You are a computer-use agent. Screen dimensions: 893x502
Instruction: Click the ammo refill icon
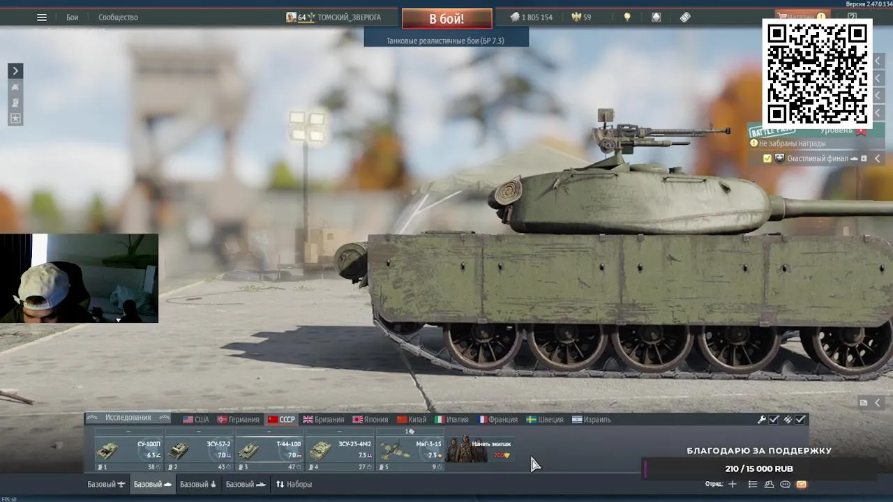[x=788, y=420]
